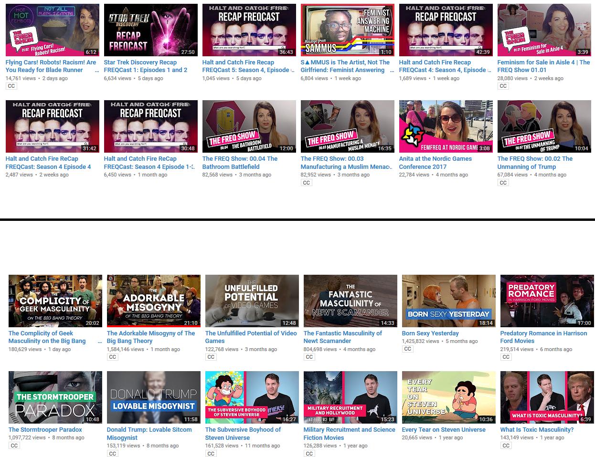595x457 pixels.
Task: Click CC badge under What Is Toxic Masculinity
Action: click(506, 446)
